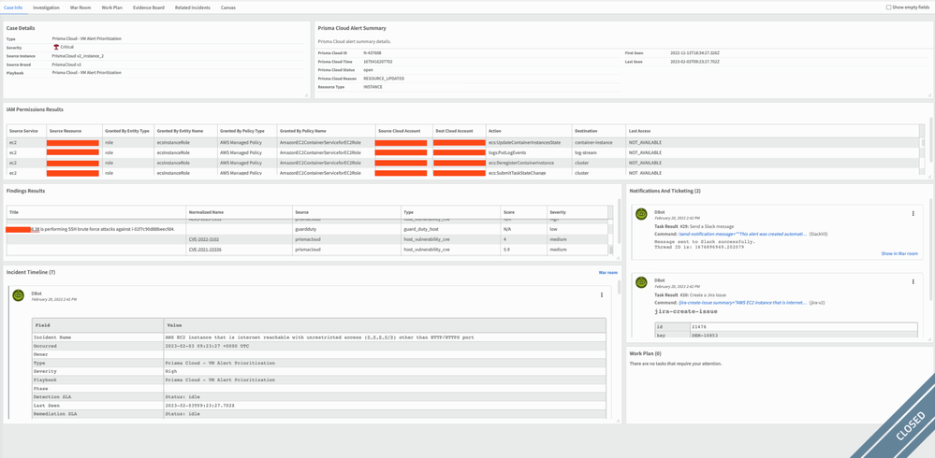Screen dimensions: 935x458
Task: Click the IAM Permissions table scrollbar
Action: (923, 143)
